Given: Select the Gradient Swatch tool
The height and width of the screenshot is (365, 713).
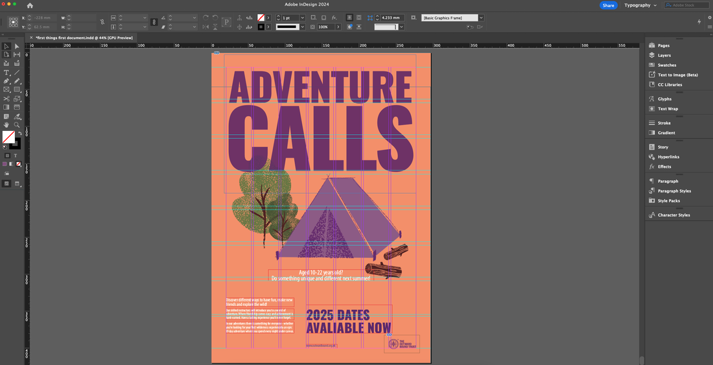Looking at the screenshot, I should point(6,107).
